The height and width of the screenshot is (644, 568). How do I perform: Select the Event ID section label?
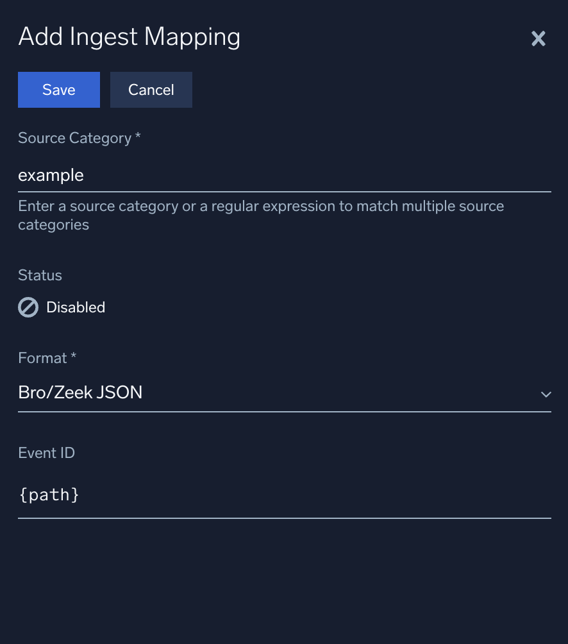46,453
